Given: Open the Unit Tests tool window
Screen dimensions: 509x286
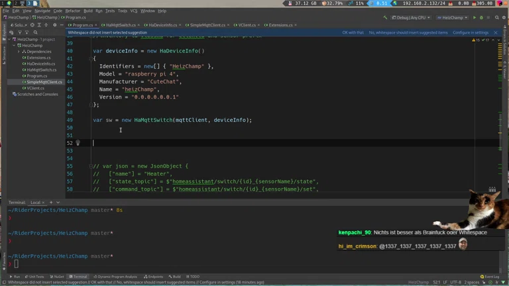Looking at the screenshot, I should coord(35,277).
